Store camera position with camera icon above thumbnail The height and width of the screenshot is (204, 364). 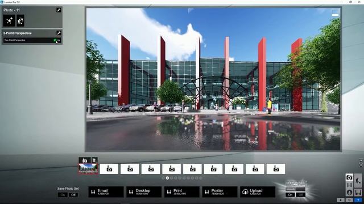pos(85,160)
